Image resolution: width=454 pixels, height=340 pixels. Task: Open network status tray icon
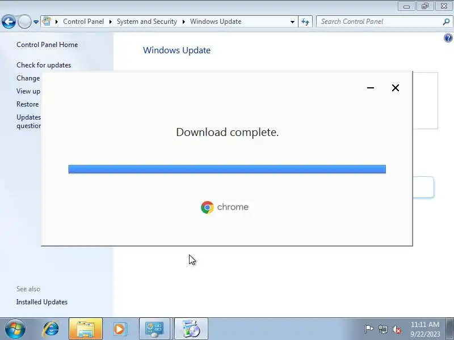[x=382, y=329]
